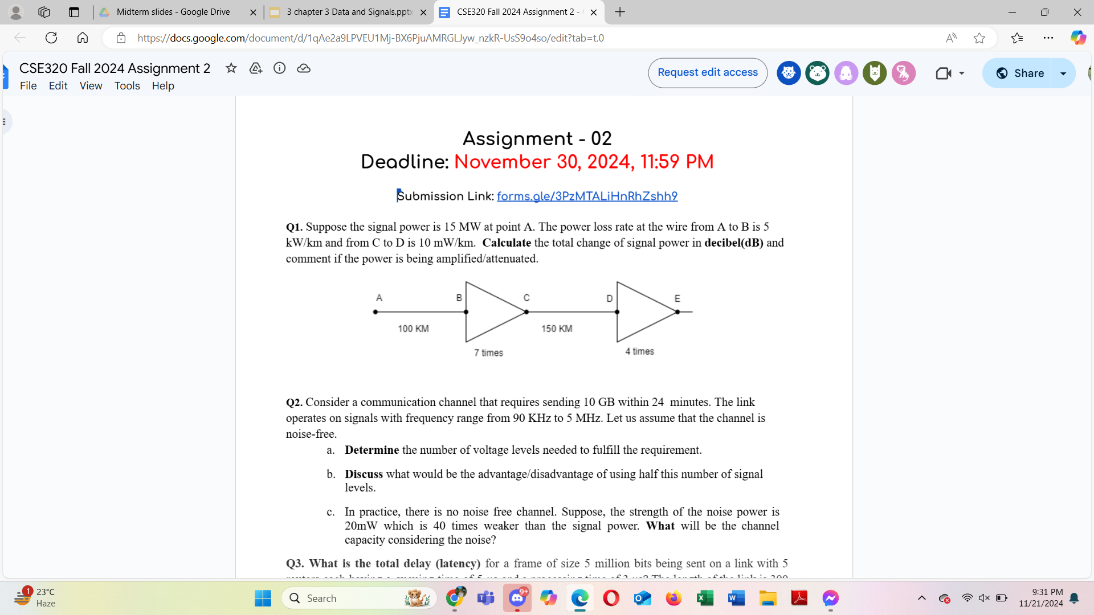Screen dimensions: 1094x615
Task: Open the forms.gle submission link
Action: pyautogui.click(x=587, y=196)
